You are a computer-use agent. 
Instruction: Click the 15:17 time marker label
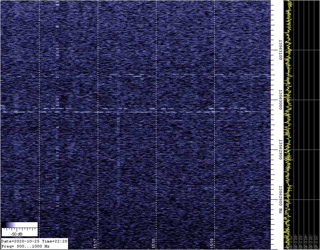point(95,243)
